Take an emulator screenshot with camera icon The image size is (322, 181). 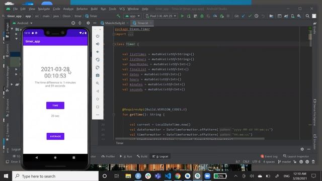98,75
